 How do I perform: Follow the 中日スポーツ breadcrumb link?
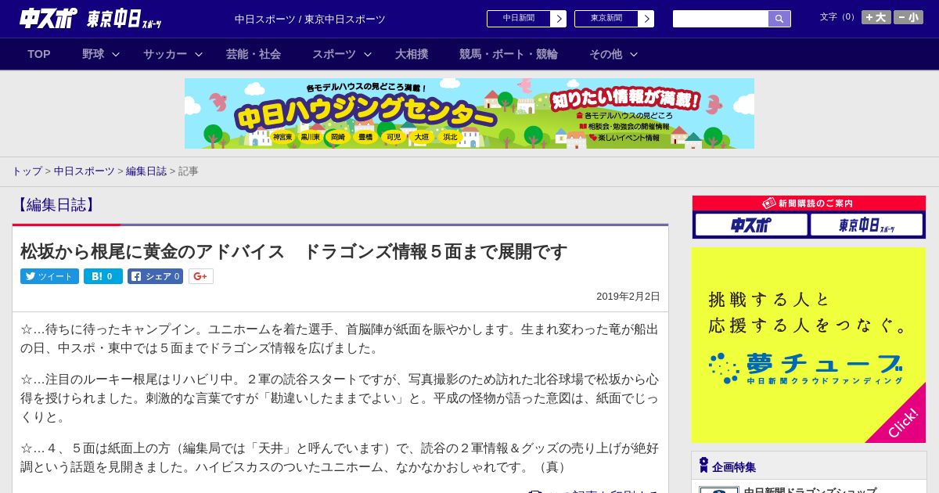coord(85,171)
